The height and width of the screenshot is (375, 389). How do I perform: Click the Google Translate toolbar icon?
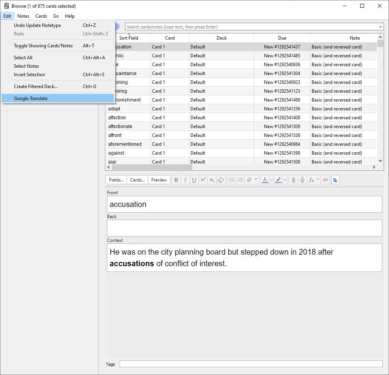[x=335, y=180]
